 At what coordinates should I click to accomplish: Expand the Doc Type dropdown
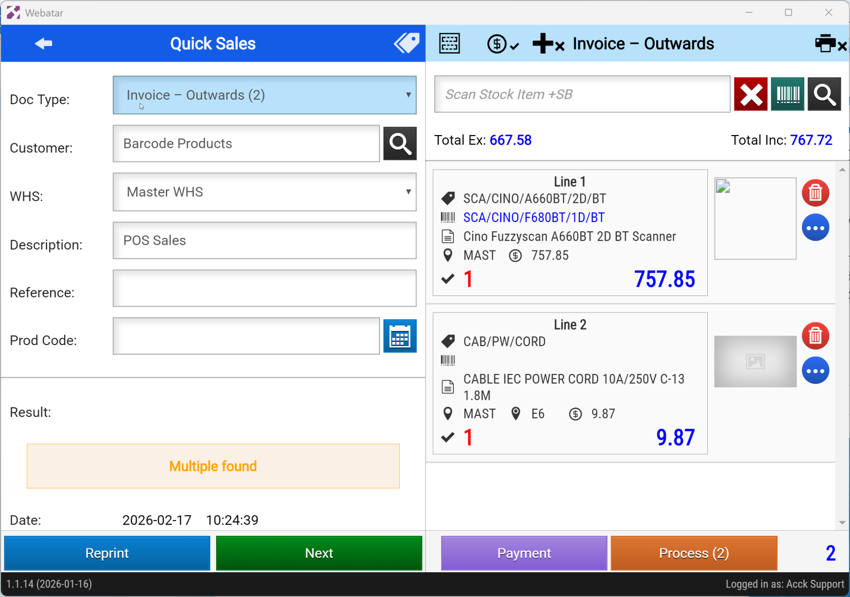click(265, 95)
